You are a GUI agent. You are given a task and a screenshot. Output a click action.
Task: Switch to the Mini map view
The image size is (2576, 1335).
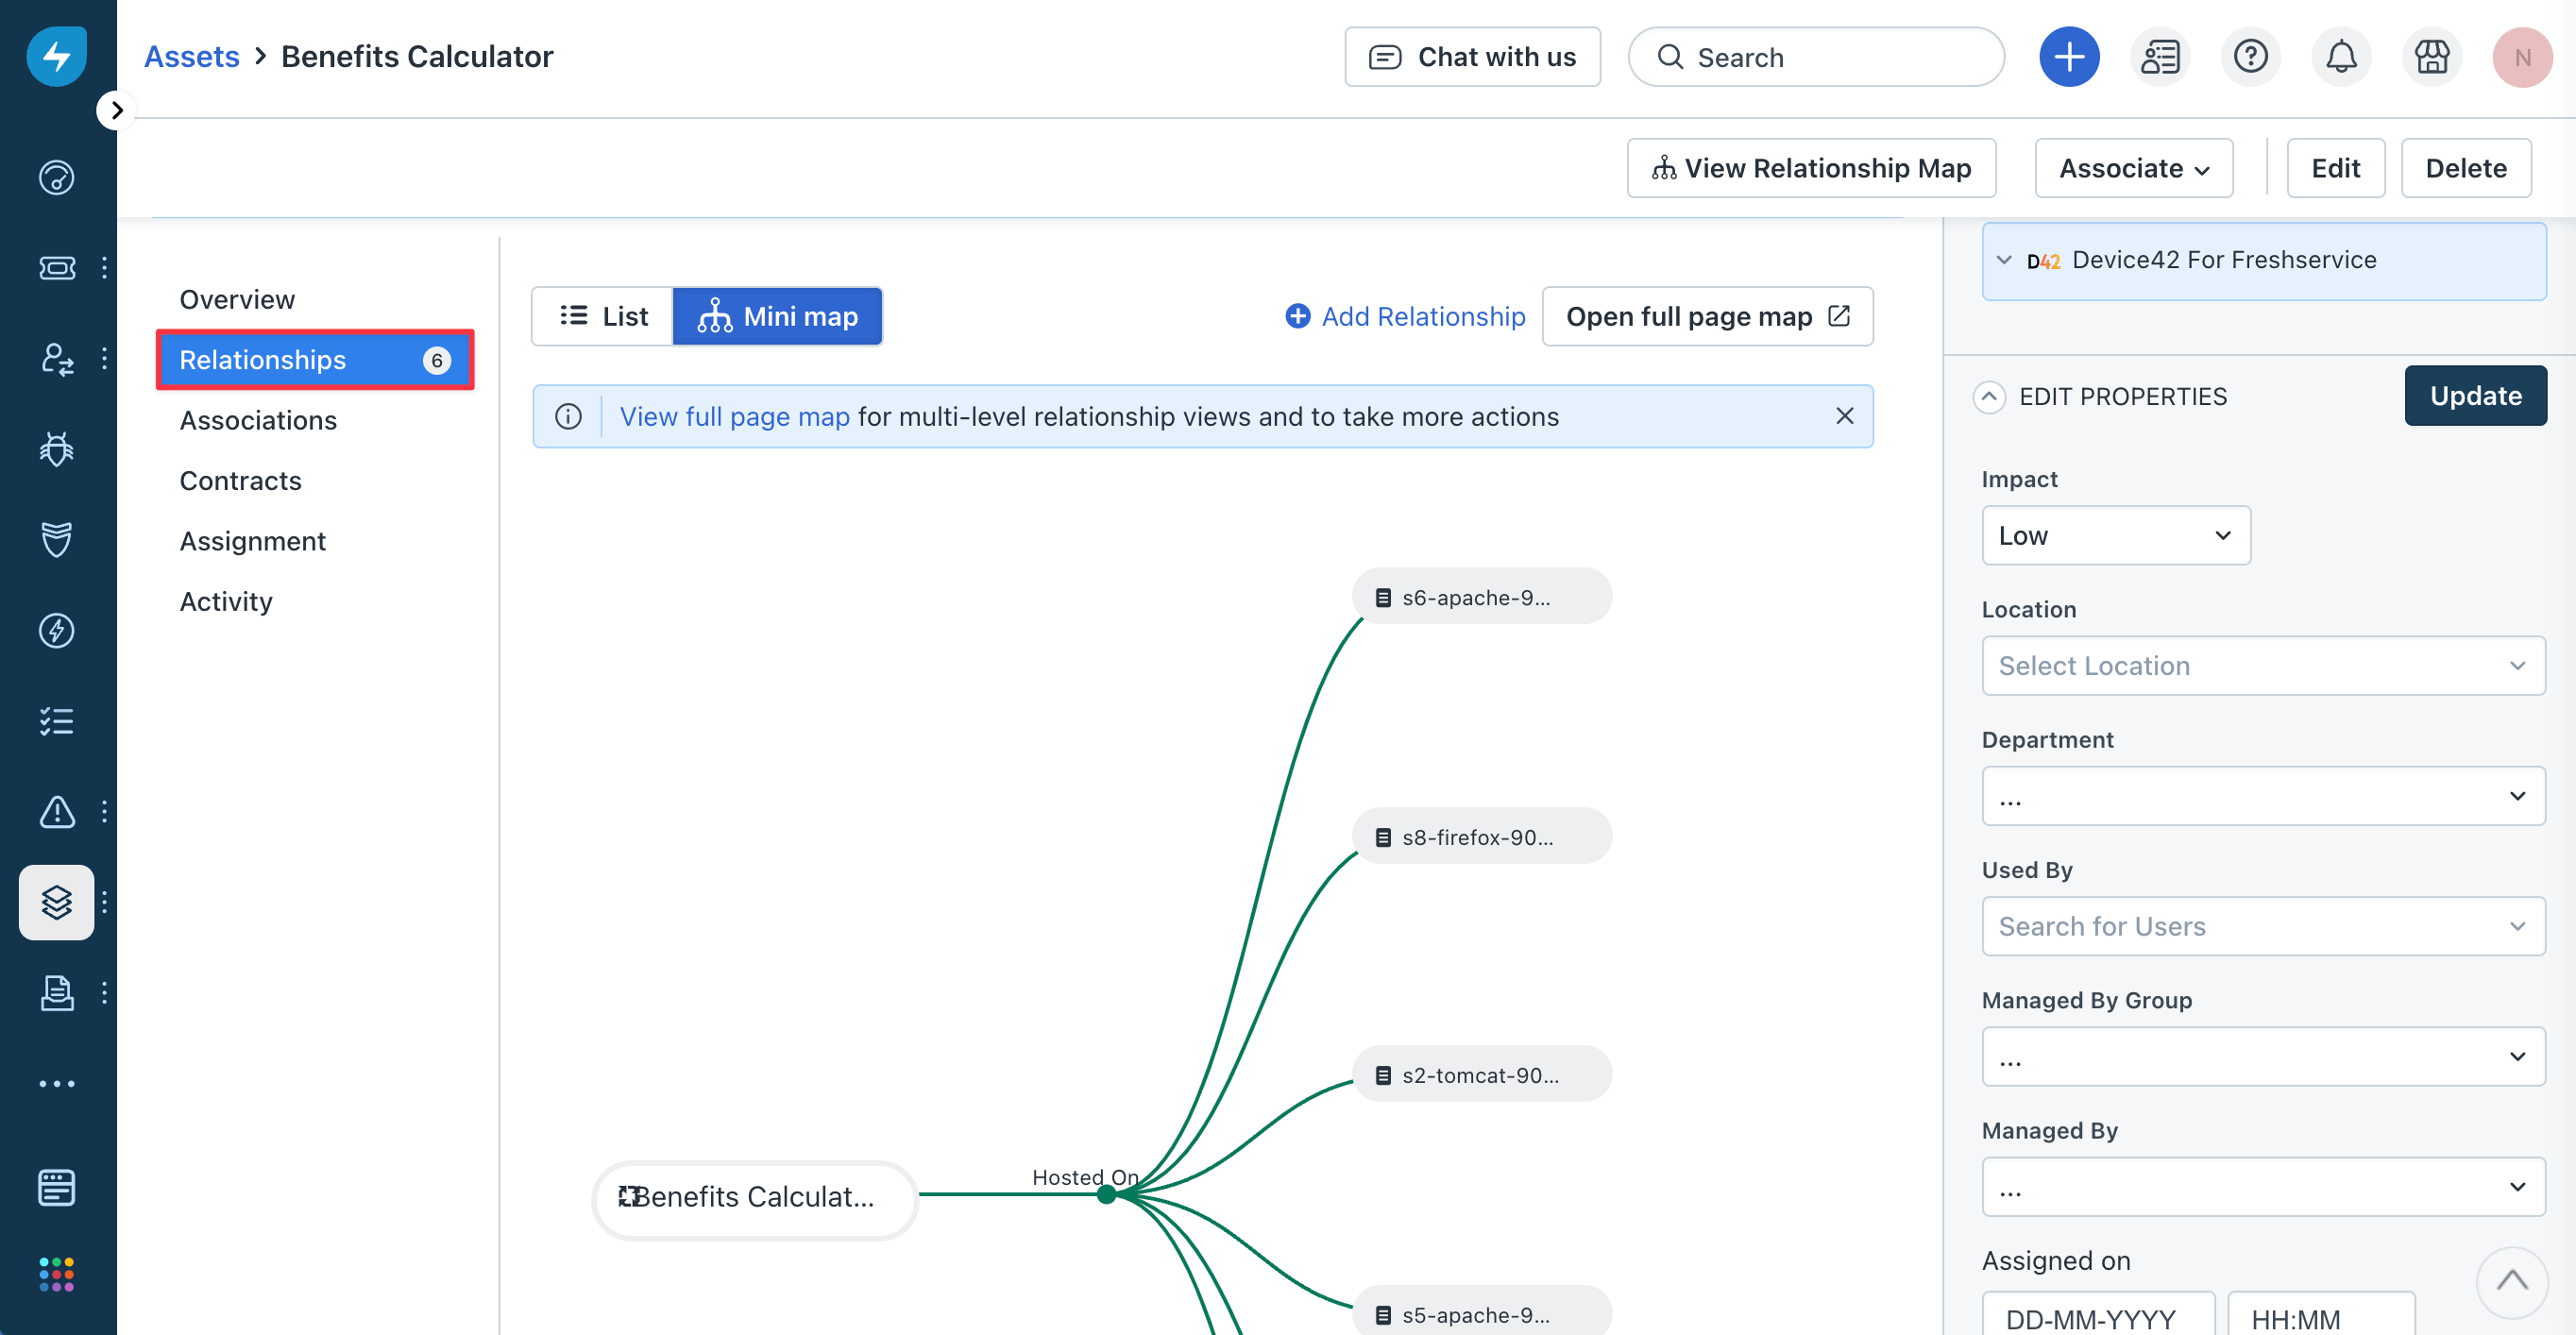pyautogui.click(x=778, y=316)
